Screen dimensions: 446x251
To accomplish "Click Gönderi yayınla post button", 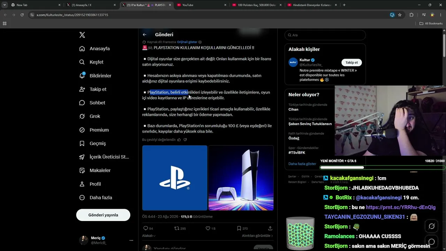I will pos(103,215).
